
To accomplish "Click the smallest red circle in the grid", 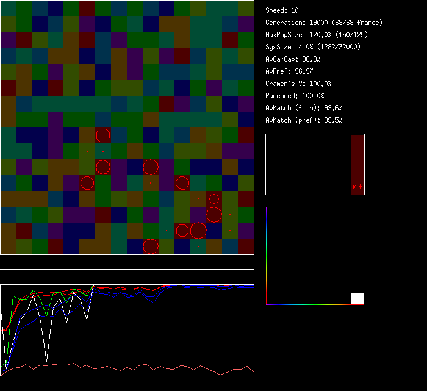I will [x=214, y=198].
